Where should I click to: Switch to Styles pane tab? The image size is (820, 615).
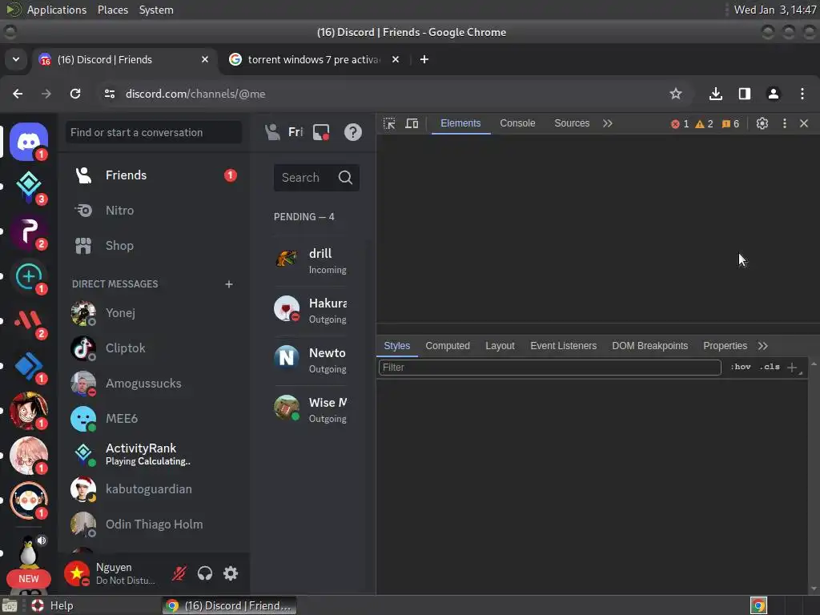397,346
